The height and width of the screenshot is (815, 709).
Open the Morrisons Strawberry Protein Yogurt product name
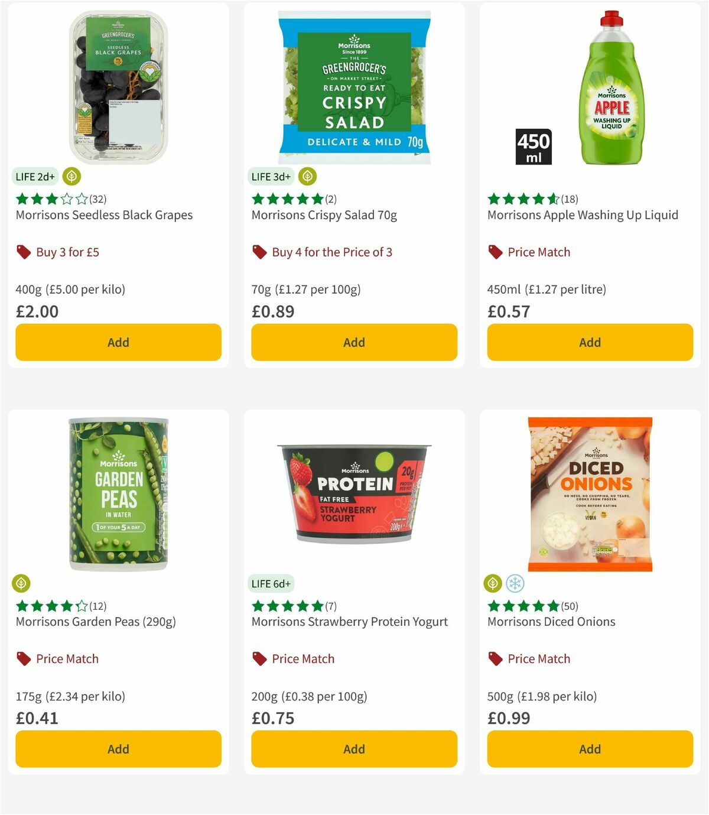tap(350, 621)
